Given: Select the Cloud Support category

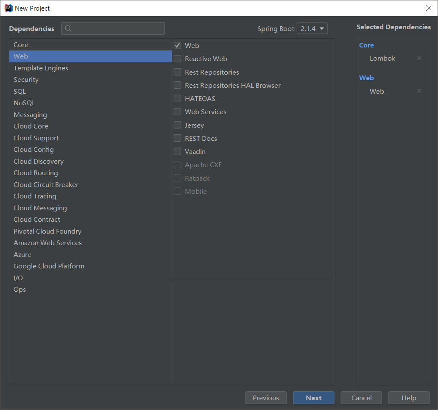Looking at the screenshot, I should coord(90,138).
